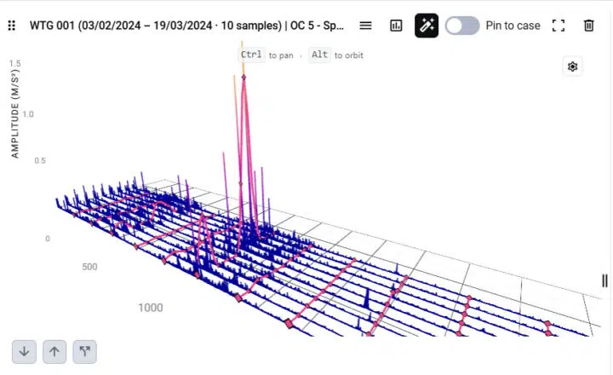Click the magic wand button
The height and width of the screenshot is (375, 613).
tap(427, 26)
